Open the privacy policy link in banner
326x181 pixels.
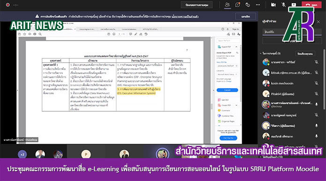coord(185,16)
